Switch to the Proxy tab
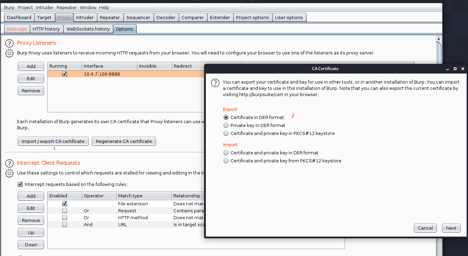Viewport: 468px width, 256px height. [x=64, y=17]
